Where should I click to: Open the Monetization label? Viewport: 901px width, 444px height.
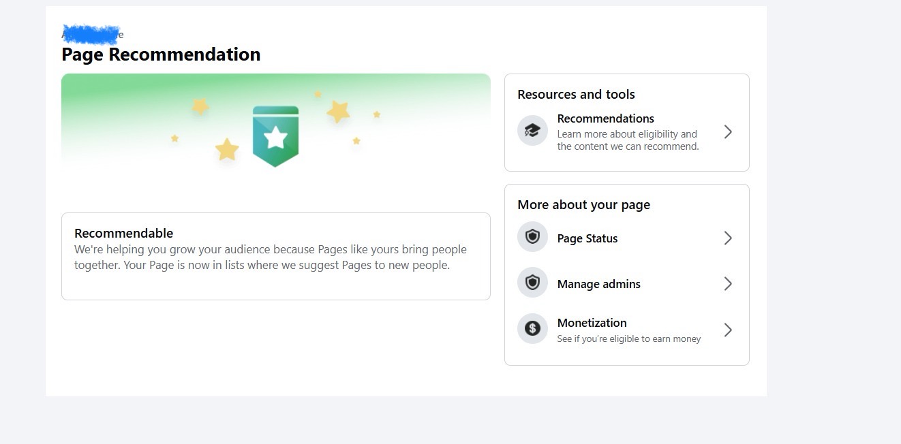coord(592,323)
